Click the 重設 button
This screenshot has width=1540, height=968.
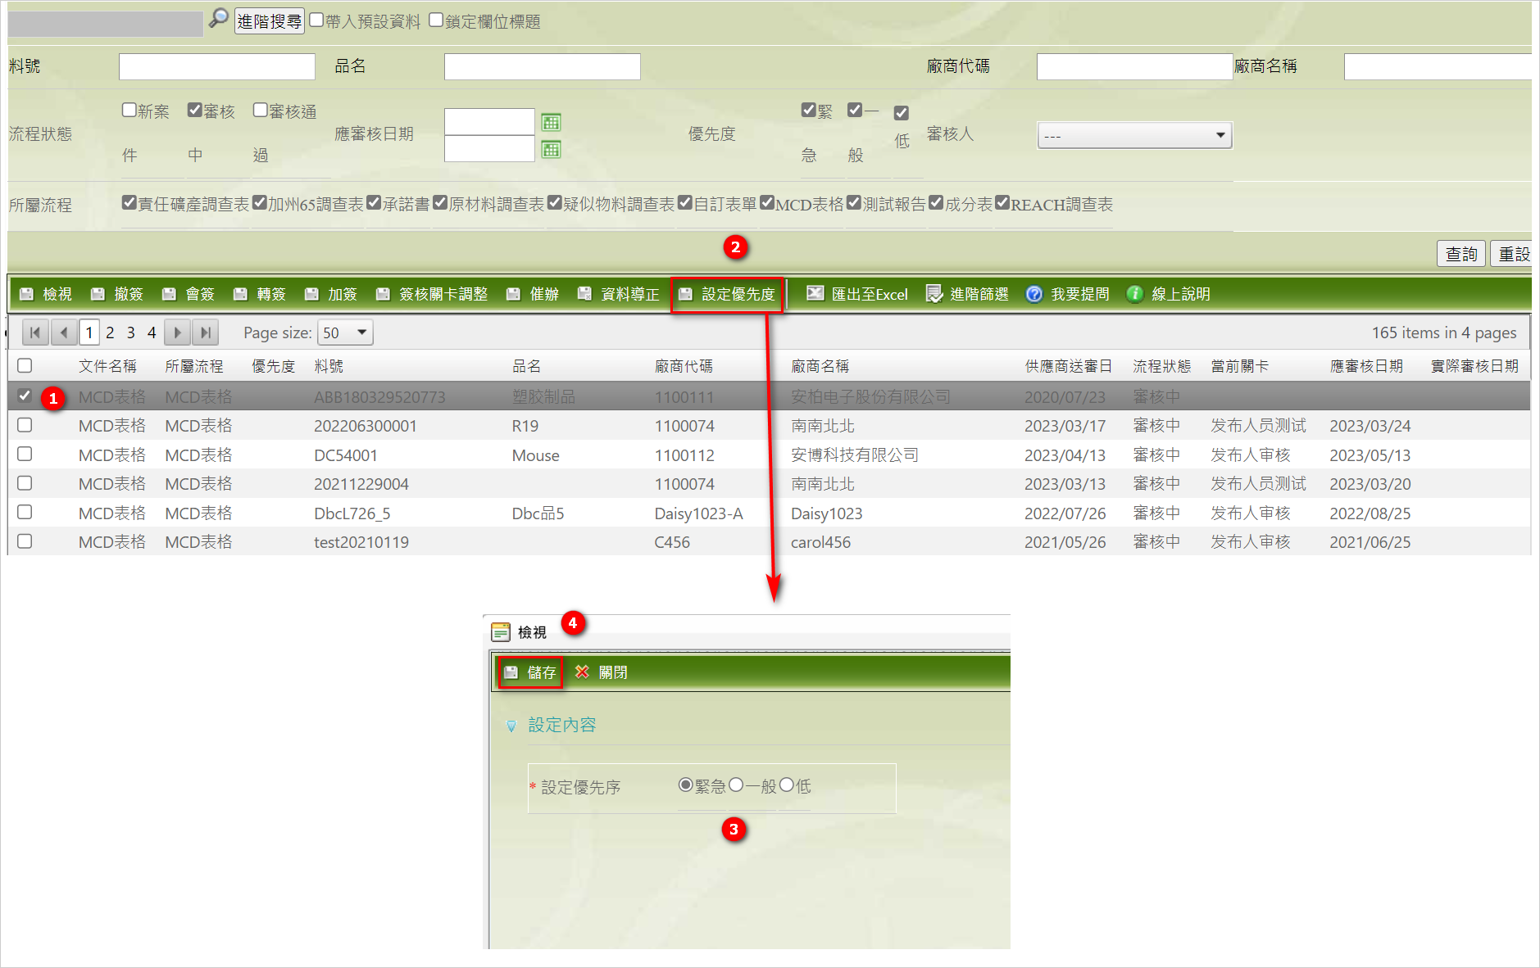pos(1512,254)
